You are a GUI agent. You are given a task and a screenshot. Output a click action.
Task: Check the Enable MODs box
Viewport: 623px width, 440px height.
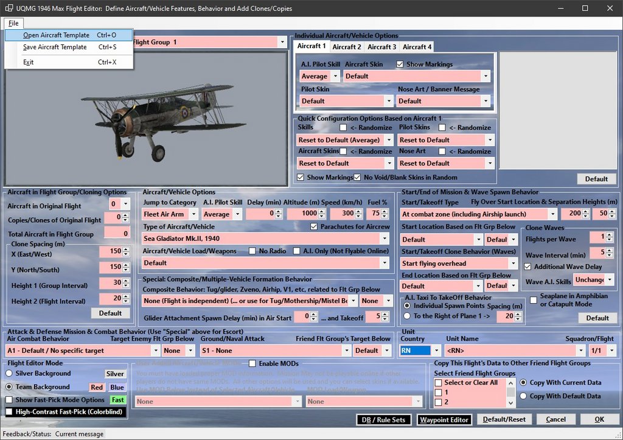(x=252, y=363)
